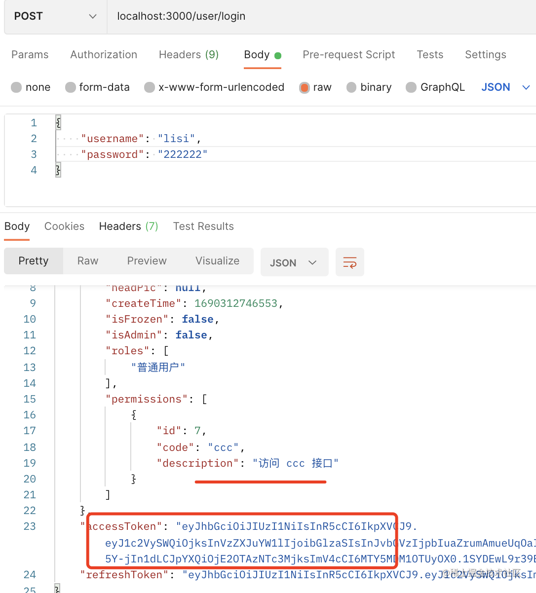536x593 pixels.
Task: Choose x-www-form-urlencoded body type
Action: tap(150, 87)
